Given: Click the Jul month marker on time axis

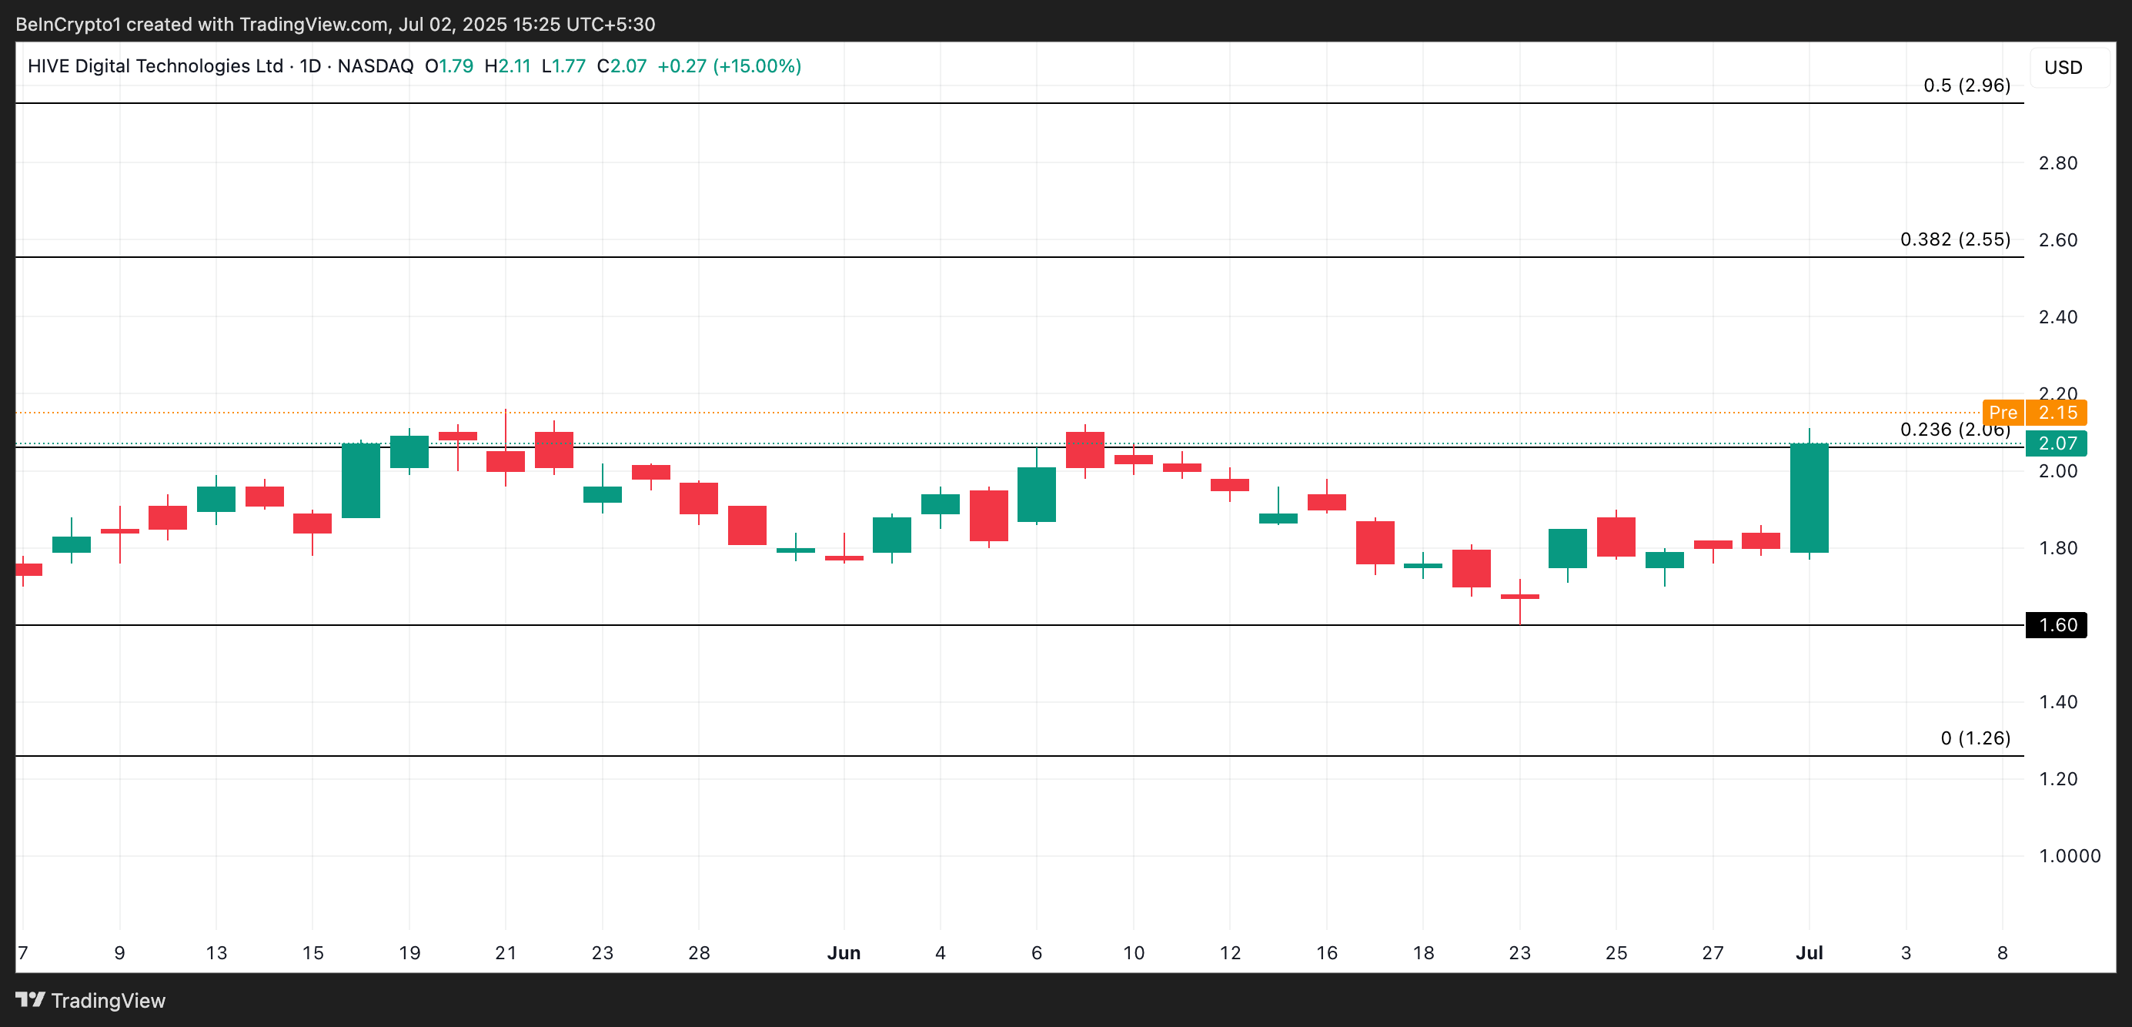Looking at the screenshot, I should point(1809,952).
